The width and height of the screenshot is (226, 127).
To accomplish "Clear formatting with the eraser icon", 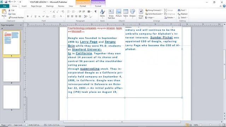I will 63,12.
